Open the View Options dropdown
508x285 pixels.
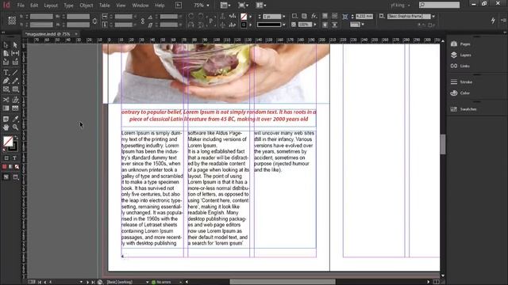click(x=225, y=6)
